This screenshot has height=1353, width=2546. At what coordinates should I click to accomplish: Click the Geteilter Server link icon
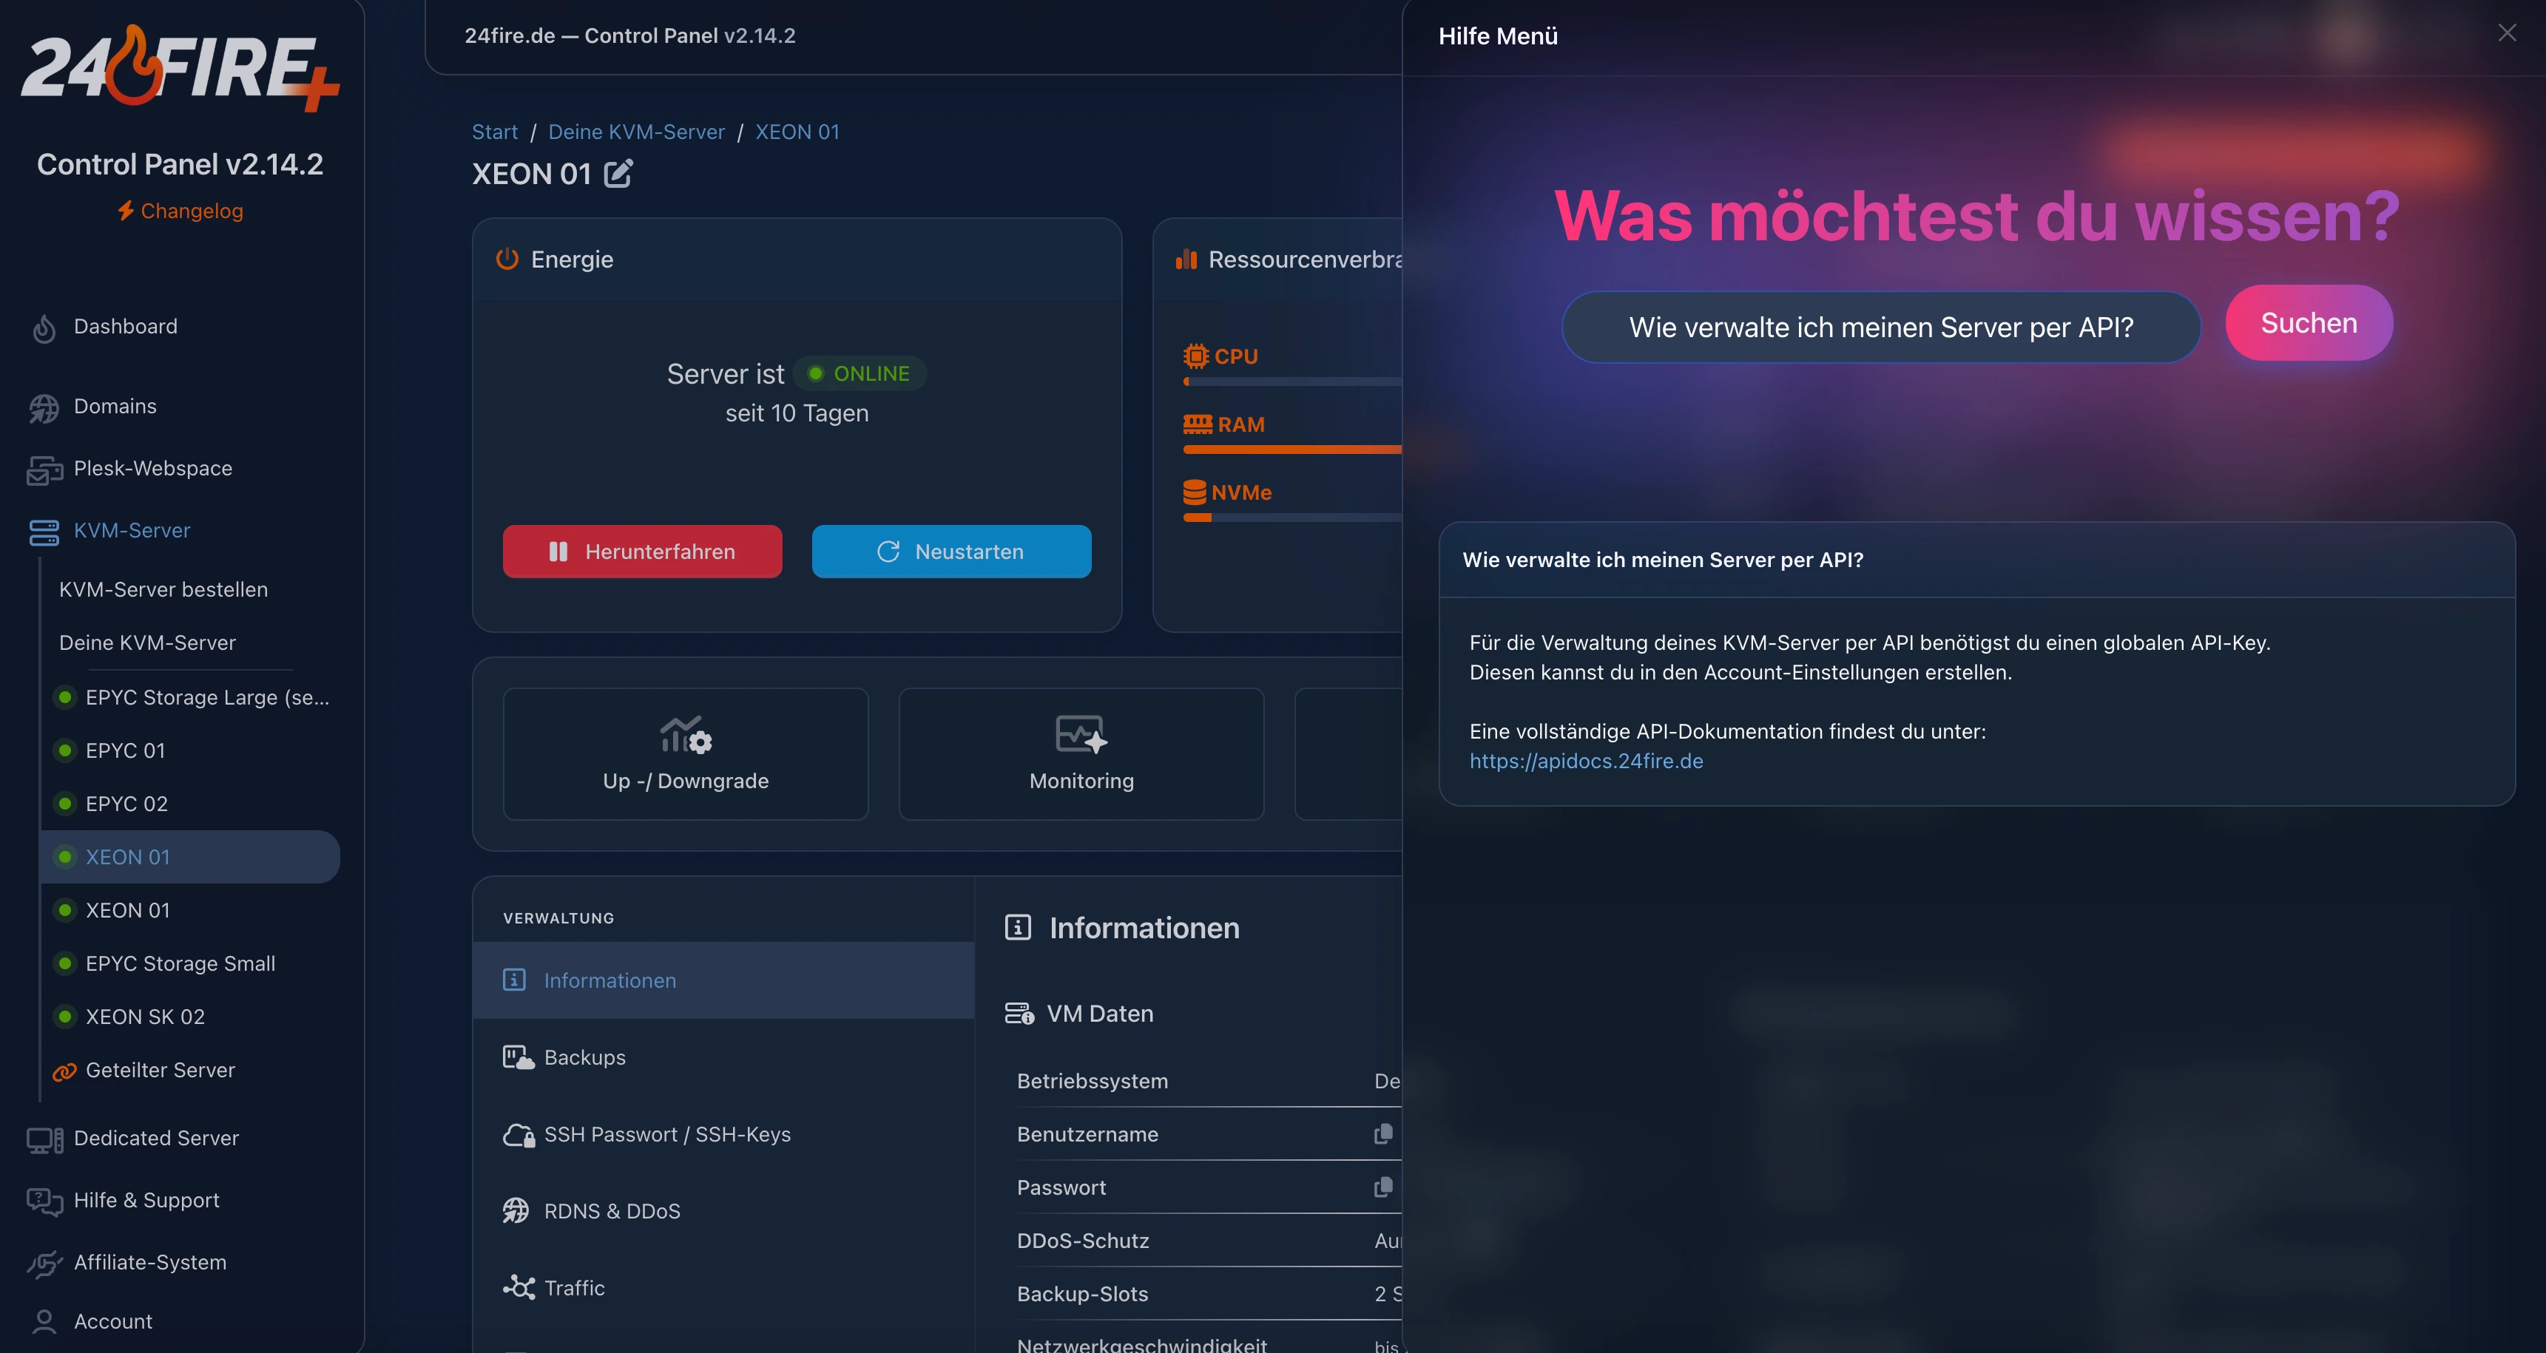[64, 1071]
